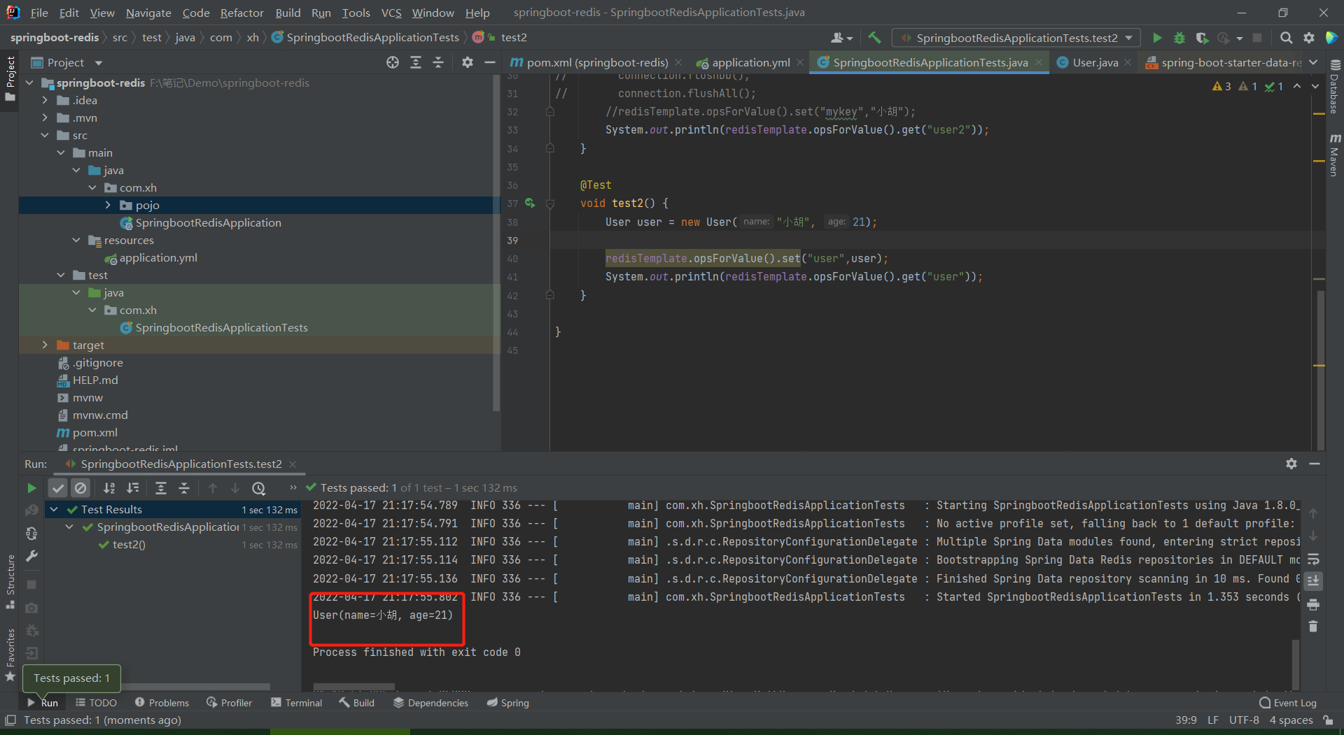Screen dimensions: 1344x735
Task: Collapse all test results in the Run panel
Action: click(x=184, y=488)
